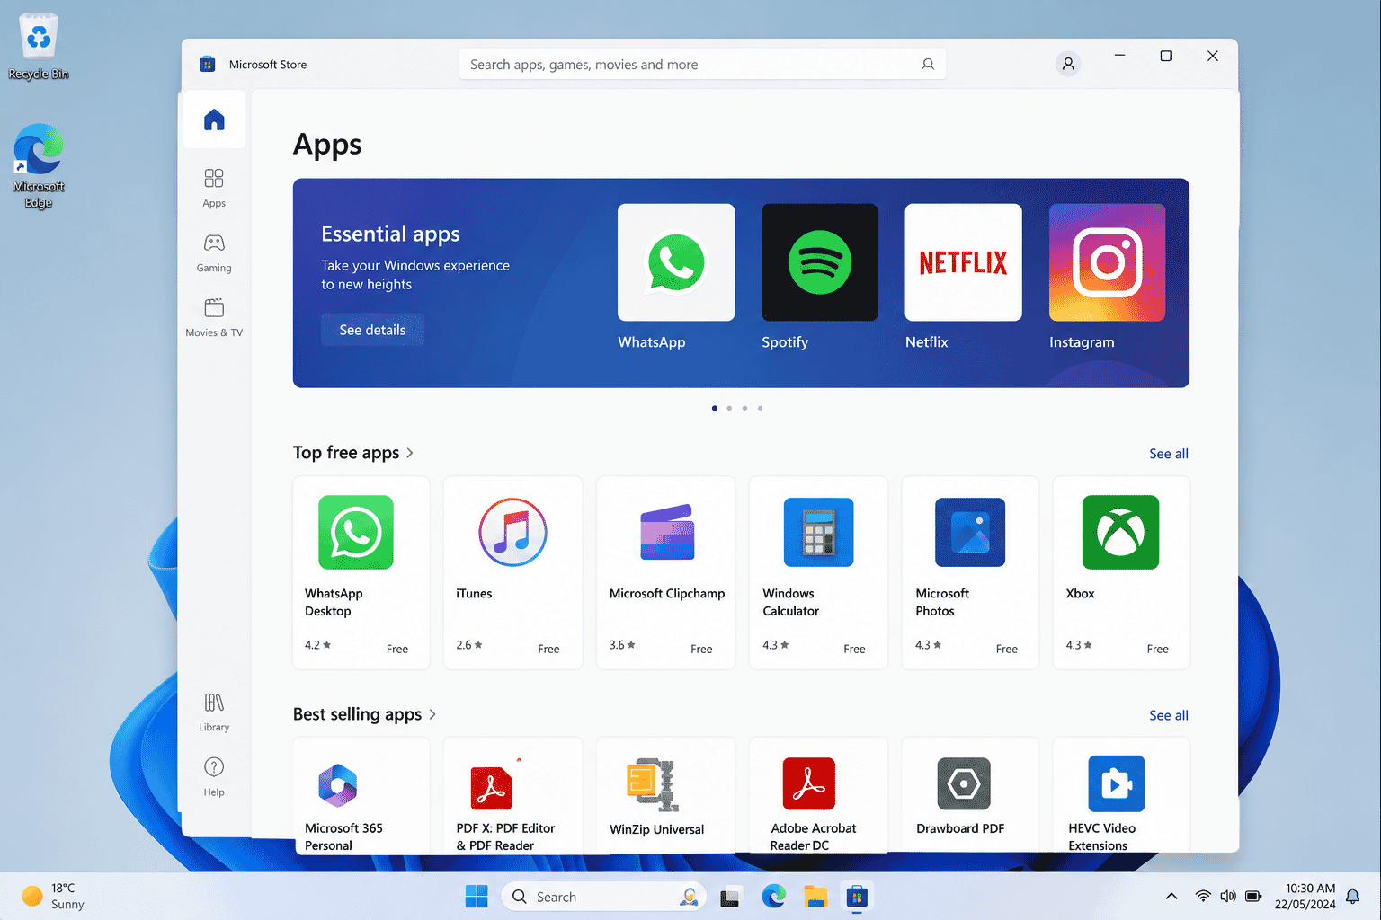Select the Xbox app icon
Viewport: 1381px width, 920px height.
(x=1120, y=532)
